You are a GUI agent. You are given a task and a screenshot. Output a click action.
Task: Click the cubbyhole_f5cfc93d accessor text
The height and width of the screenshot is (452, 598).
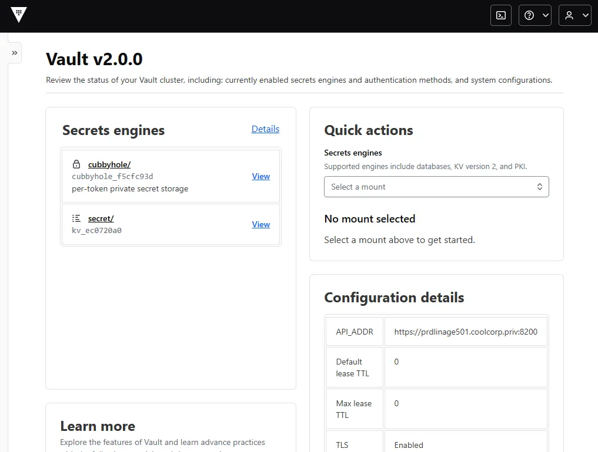point(112,176)
